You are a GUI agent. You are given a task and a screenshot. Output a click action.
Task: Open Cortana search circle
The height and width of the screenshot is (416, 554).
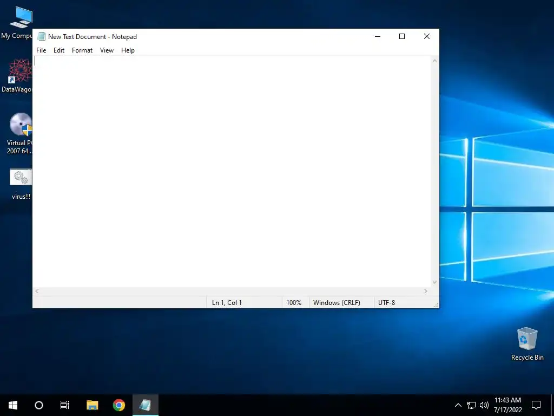click(x=39, y=405)
